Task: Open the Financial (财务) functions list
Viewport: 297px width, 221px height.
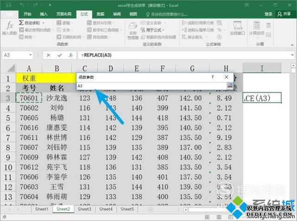Action: coord(27,37)
